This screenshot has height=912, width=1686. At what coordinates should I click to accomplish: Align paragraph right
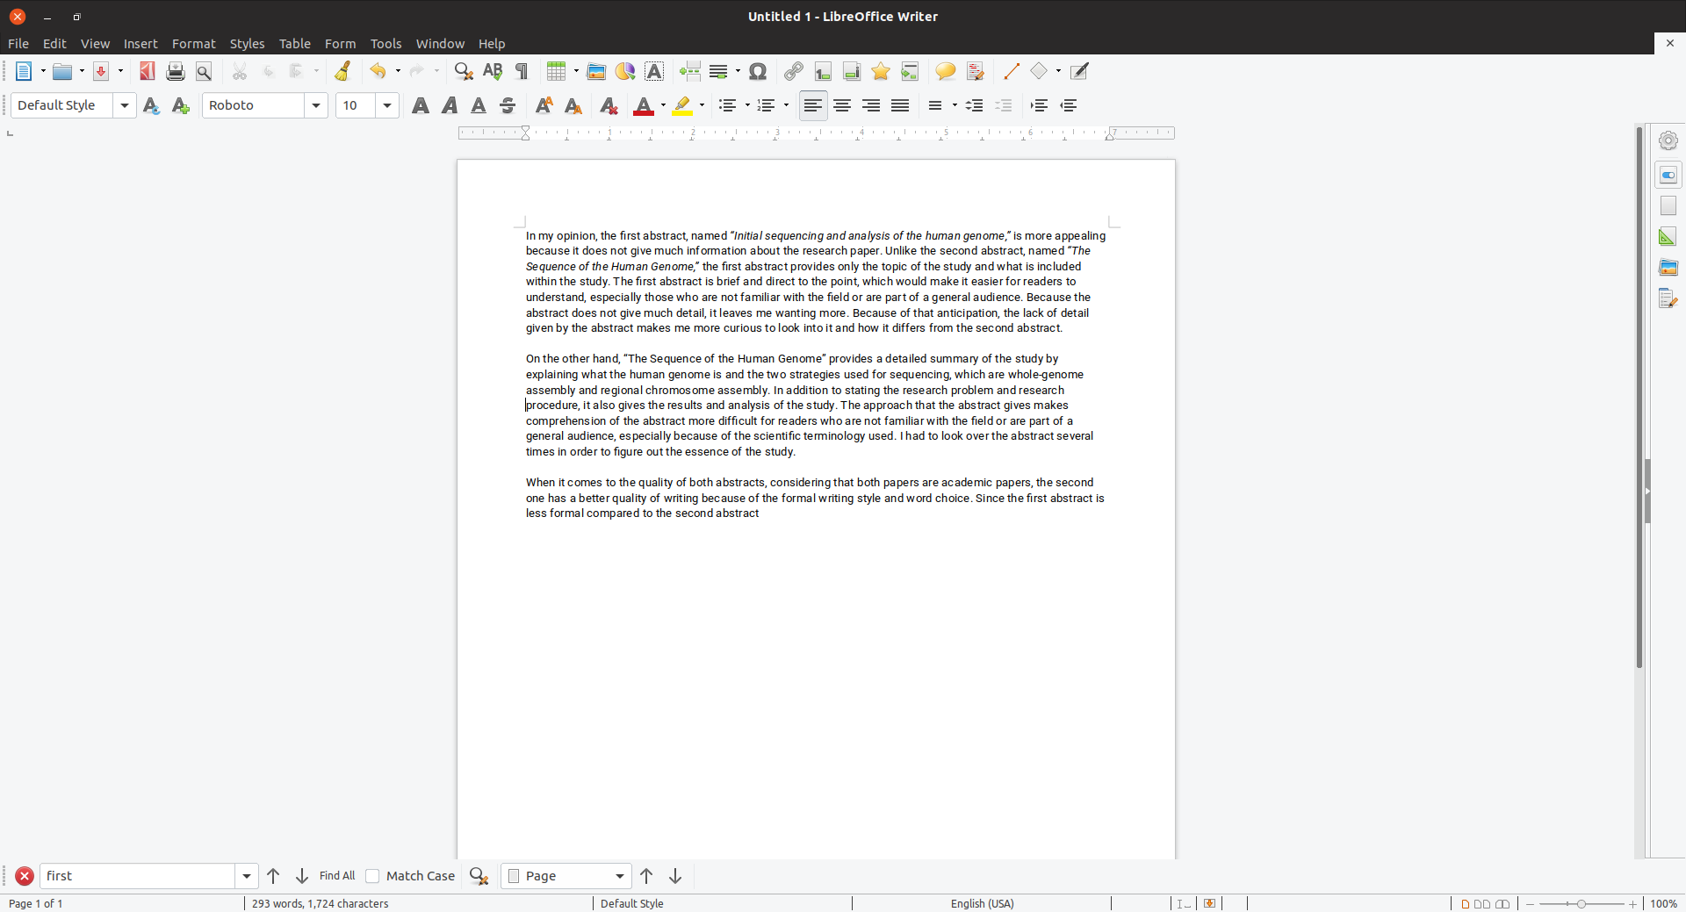(x=871, y=106)
